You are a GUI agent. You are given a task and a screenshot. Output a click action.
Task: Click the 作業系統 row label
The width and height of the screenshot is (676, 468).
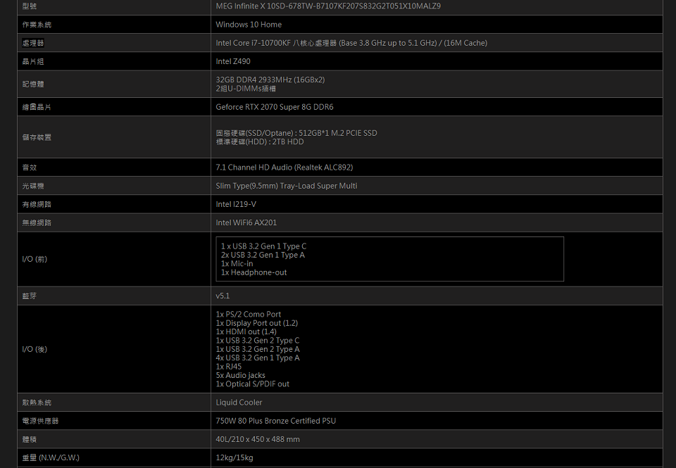(x=37, y=25)
